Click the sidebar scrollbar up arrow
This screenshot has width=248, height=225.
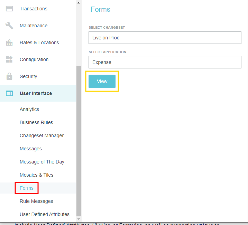(79, 3)
